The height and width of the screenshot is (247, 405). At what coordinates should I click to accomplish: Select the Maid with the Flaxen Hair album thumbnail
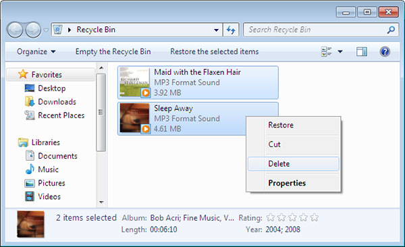(x=134, y=82)
